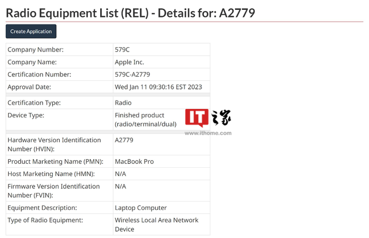Select the page heading for A2779
This screenshot has height=238, width=369.
pos(131,13)
